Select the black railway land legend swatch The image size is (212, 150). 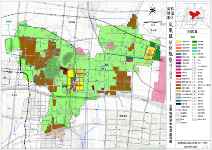(x=178, y=104)
